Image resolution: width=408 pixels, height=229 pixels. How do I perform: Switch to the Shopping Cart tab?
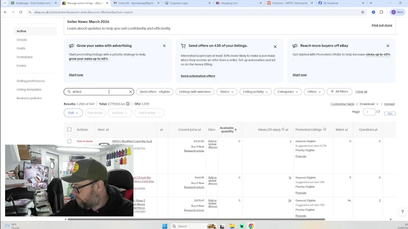(x=239, y=3)
